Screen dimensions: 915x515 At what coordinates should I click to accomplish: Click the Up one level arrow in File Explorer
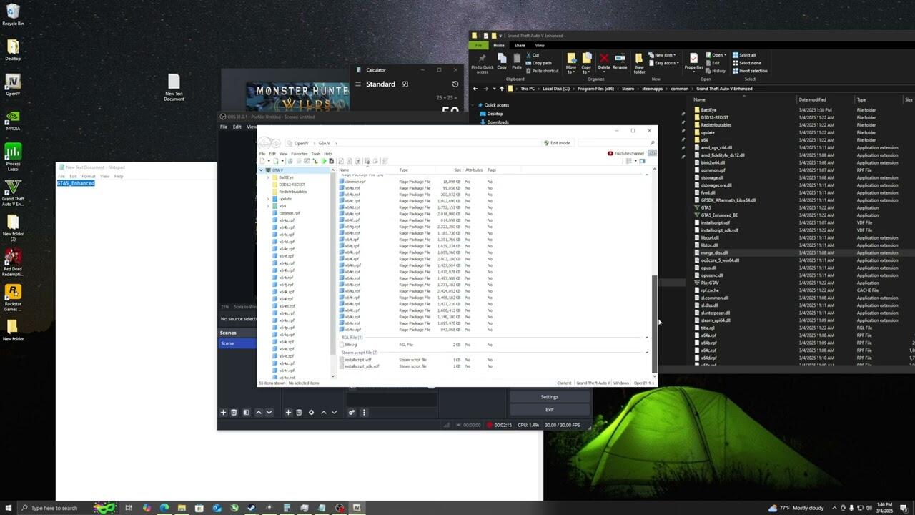(x=501, y=89)
